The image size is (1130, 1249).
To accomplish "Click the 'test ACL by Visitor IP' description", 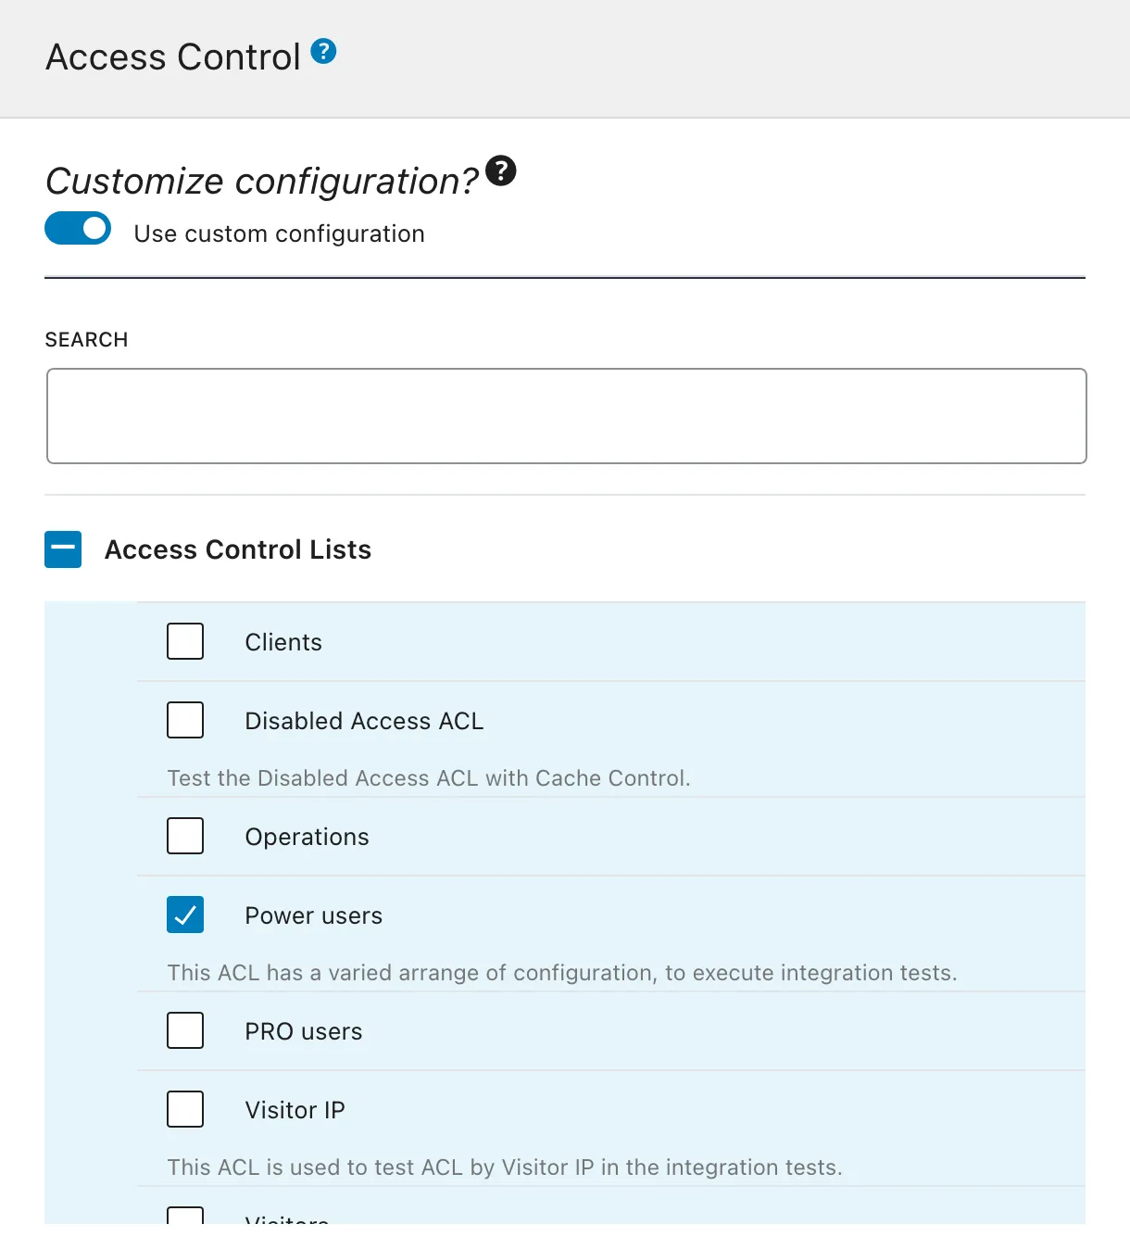I will pos(505,1167).
